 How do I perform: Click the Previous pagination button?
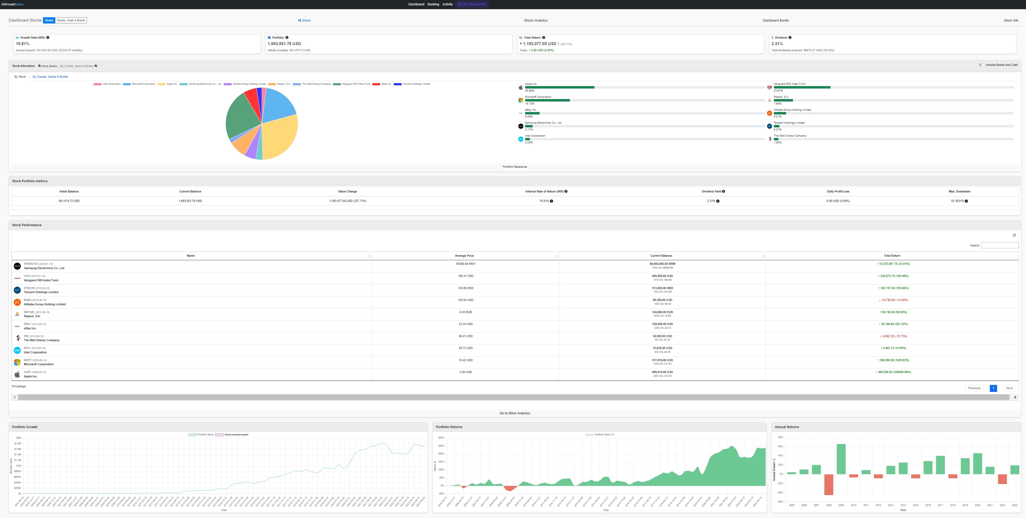[x=974, y=388]
